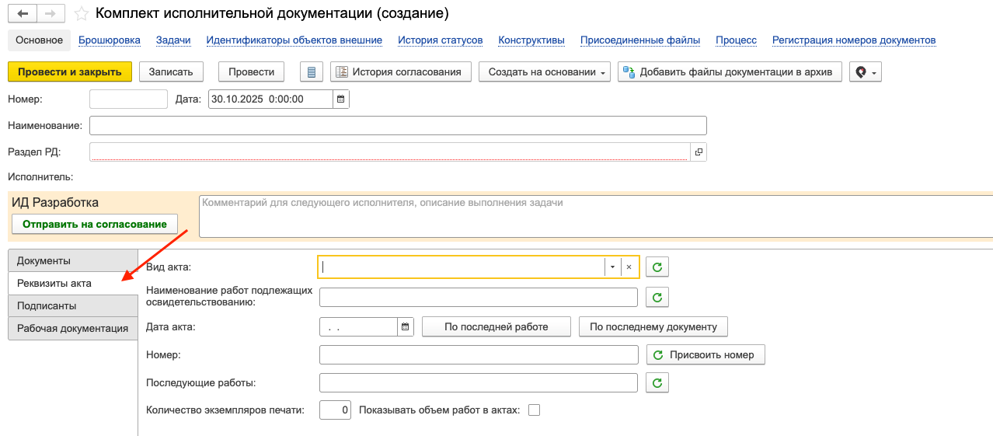The image size is (993, 436).
Task: Refresh the Вид акта field
Action: pyautogui.click(x=657, y=267)
